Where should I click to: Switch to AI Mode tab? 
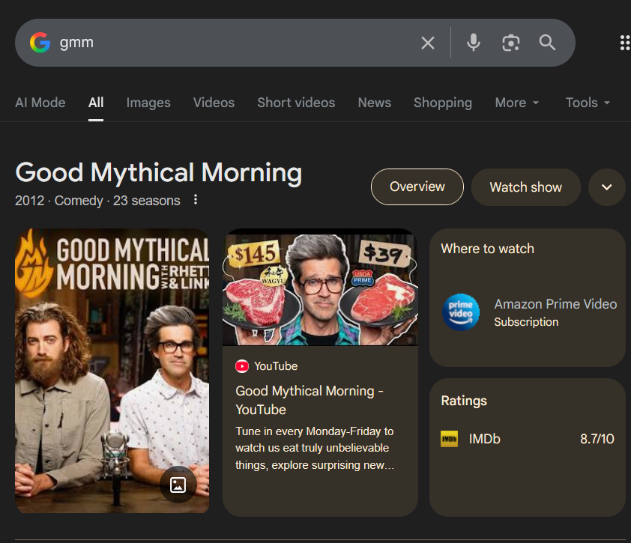40,103
